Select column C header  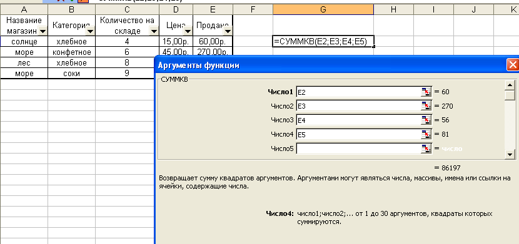tap(127, 9)
